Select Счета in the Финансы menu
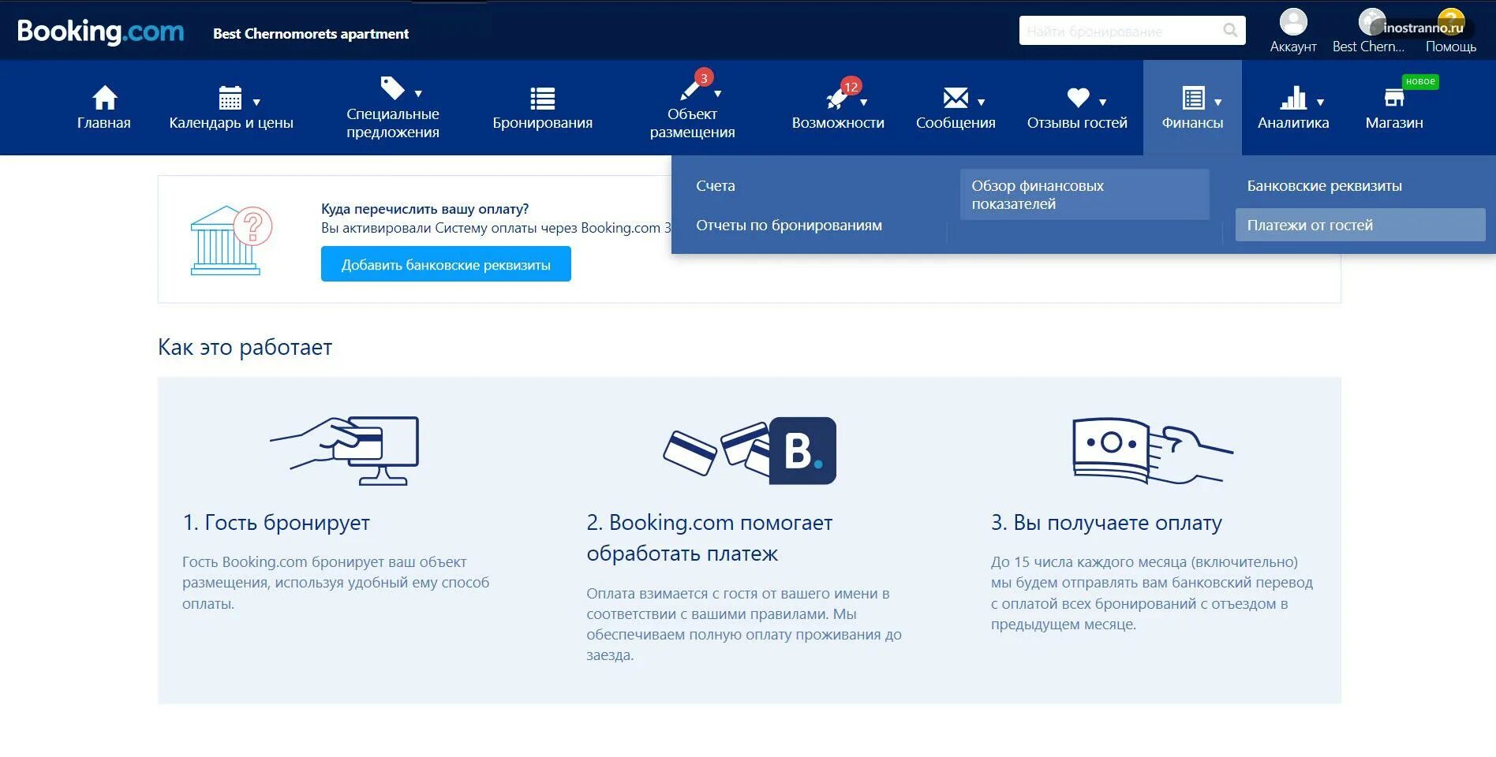The width and height of the screenshot is (1496, 757). pyautogui.click(x=716, y=186)
